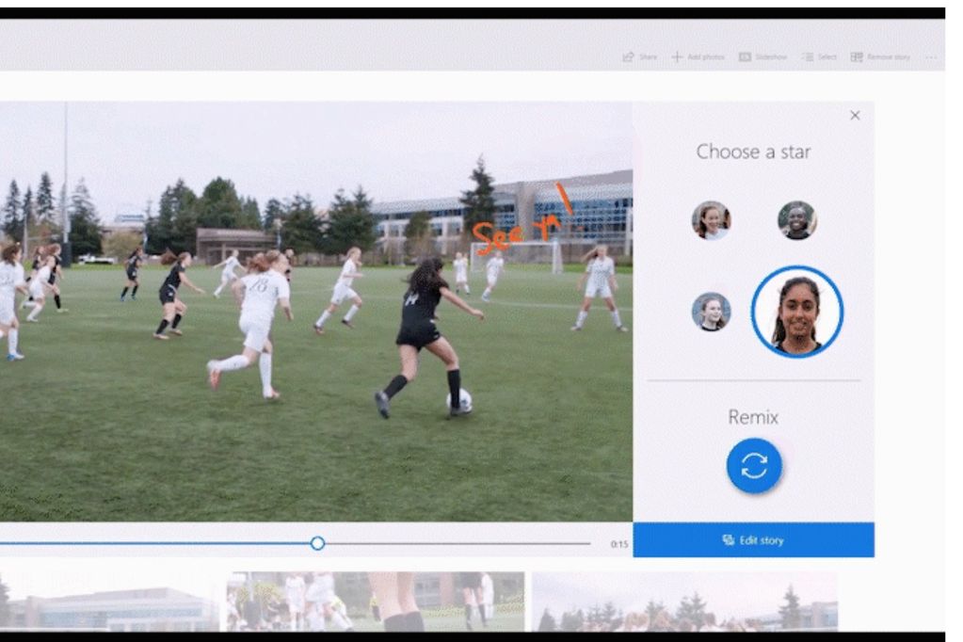Click the soccer ball in video preview
The image size is (963, 642).
tap(459, 402)
